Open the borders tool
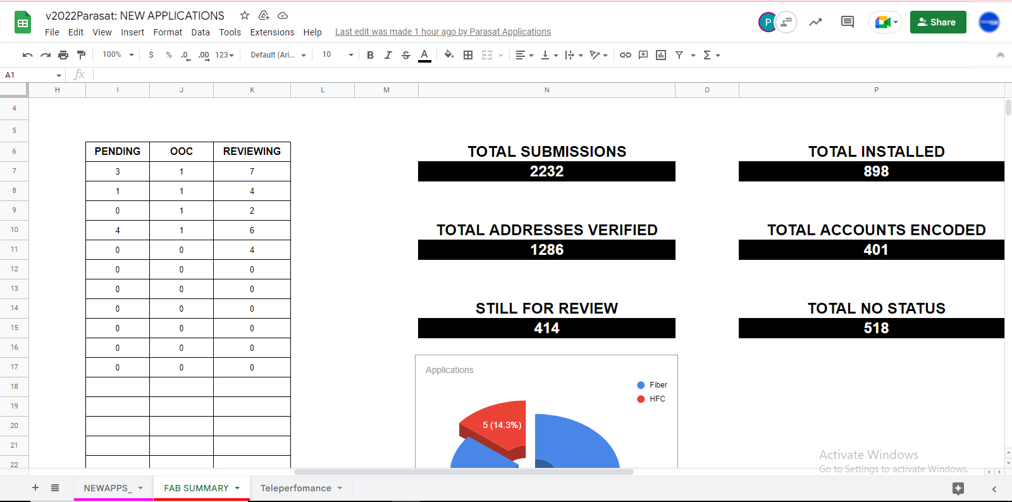This screenshot has height=502, width=1012. click(x=468, y=55)
